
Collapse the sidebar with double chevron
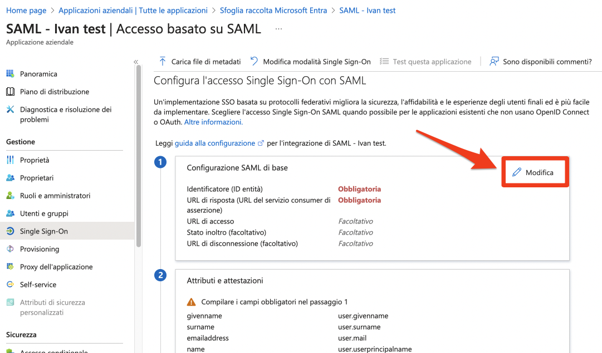(136, 62)
